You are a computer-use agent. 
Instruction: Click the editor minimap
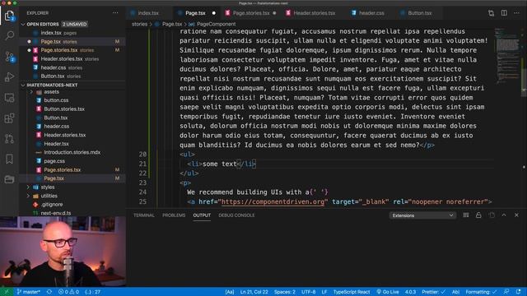[x=507, y=55]
